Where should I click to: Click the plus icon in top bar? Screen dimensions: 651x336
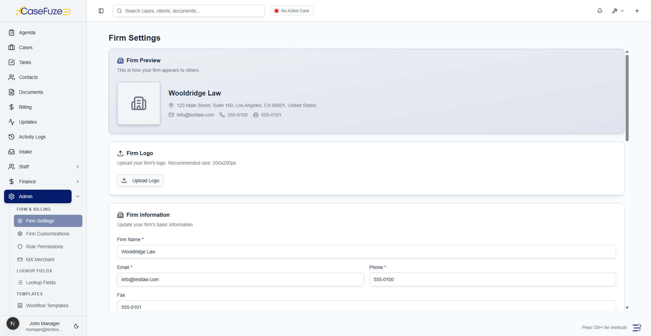tap(637, 11)
